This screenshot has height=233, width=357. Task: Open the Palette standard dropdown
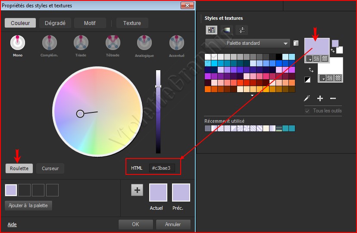(247, 43)
